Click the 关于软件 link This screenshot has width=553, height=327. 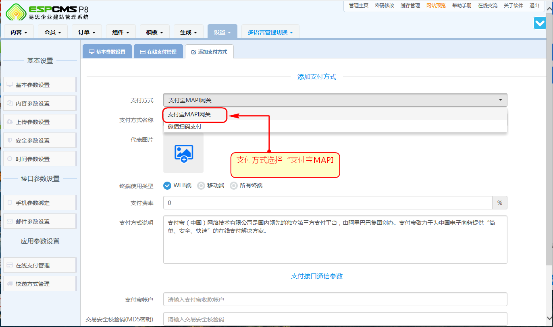click(513, 6)
